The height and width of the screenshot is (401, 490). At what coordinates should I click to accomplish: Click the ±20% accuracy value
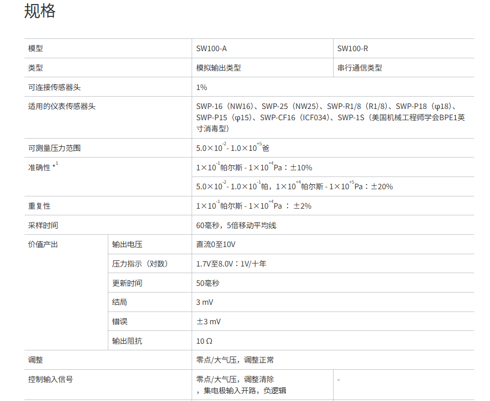382,187
